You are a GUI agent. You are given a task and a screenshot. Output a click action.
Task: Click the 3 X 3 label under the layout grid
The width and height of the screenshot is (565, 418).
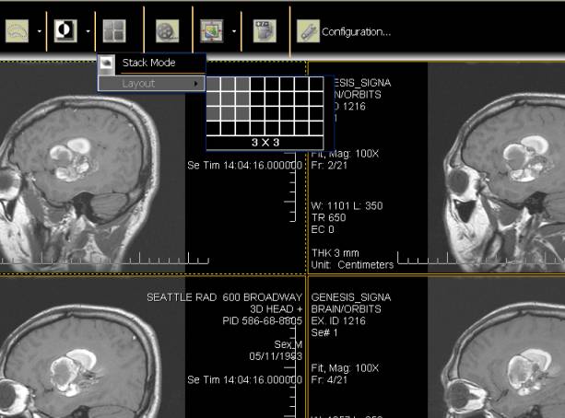265,143
